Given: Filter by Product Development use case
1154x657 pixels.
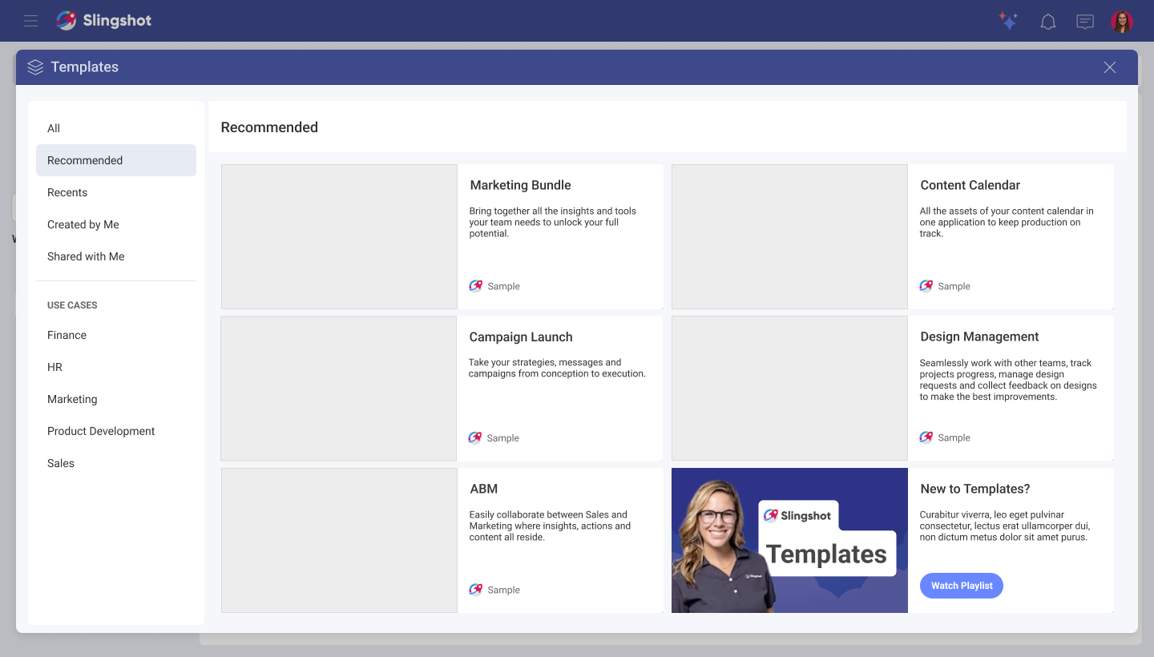Looking at the screenshot, I should coord(116,431).
